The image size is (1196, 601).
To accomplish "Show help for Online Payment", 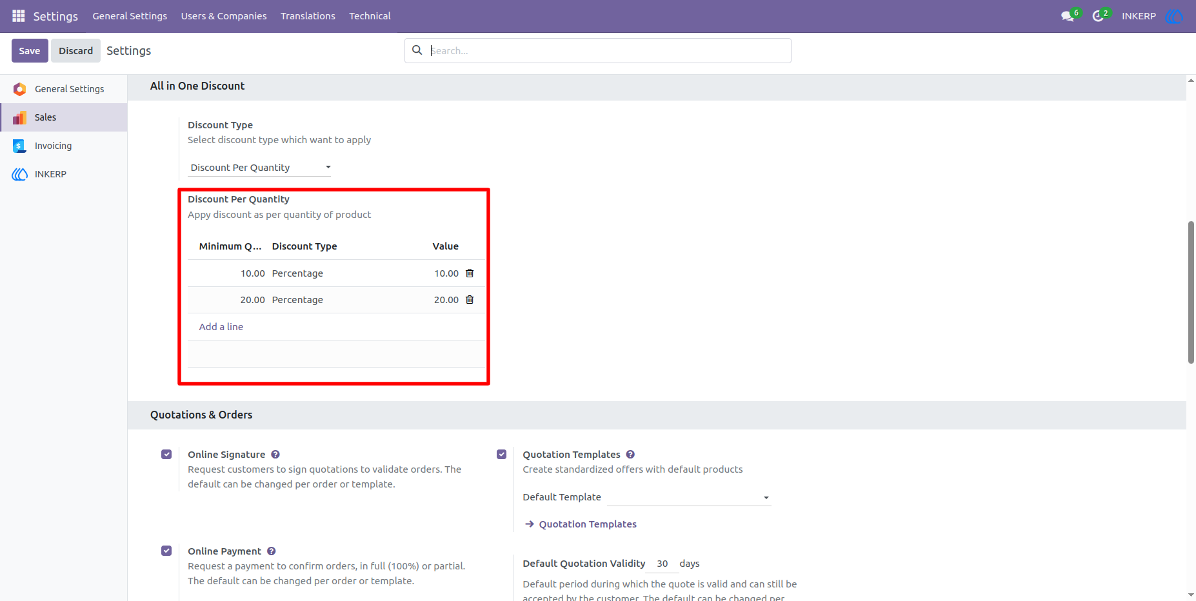I will 272,551.
